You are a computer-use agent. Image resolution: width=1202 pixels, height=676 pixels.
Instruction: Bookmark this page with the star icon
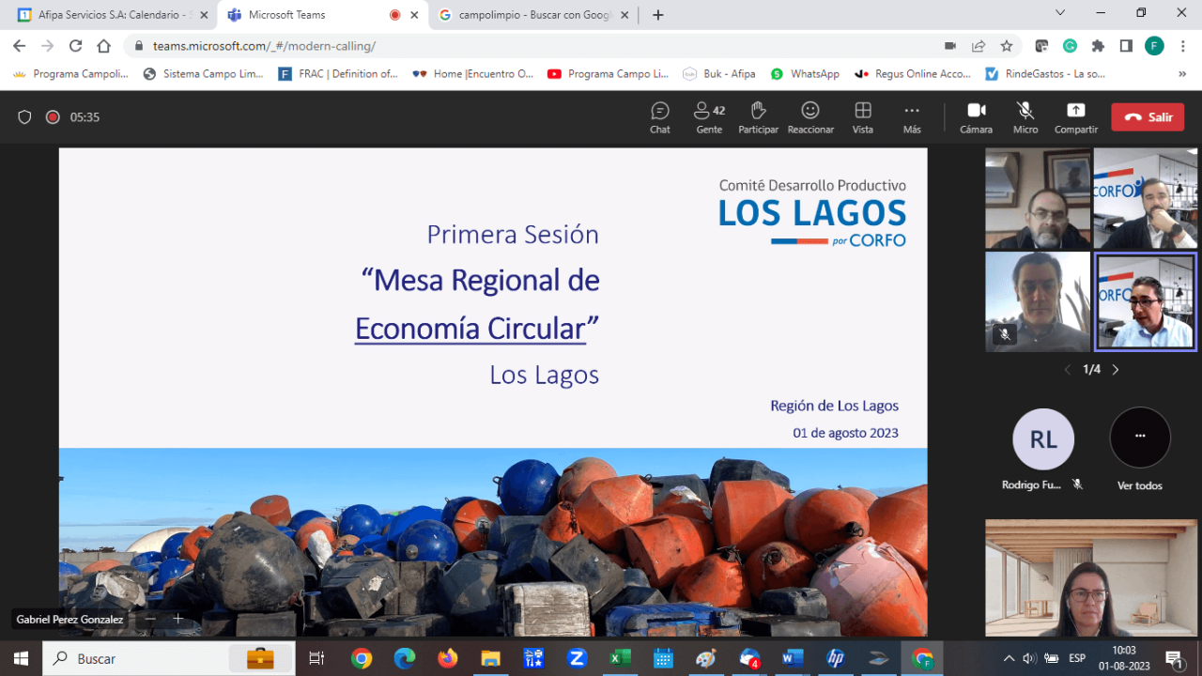1007,46
